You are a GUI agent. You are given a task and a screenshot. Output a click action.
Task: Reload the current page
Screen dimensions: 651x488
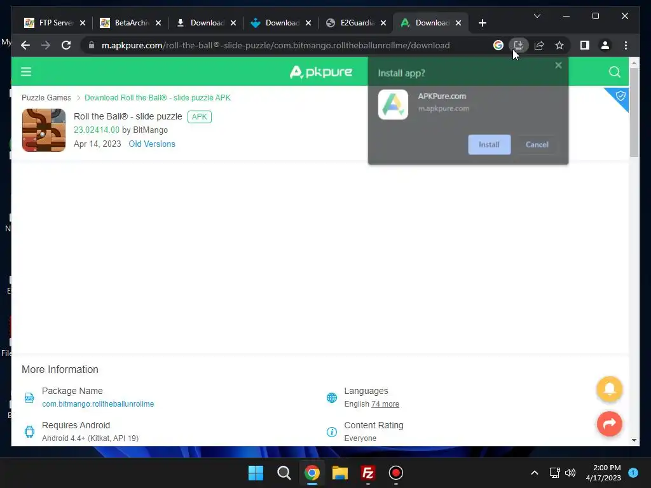66,45
